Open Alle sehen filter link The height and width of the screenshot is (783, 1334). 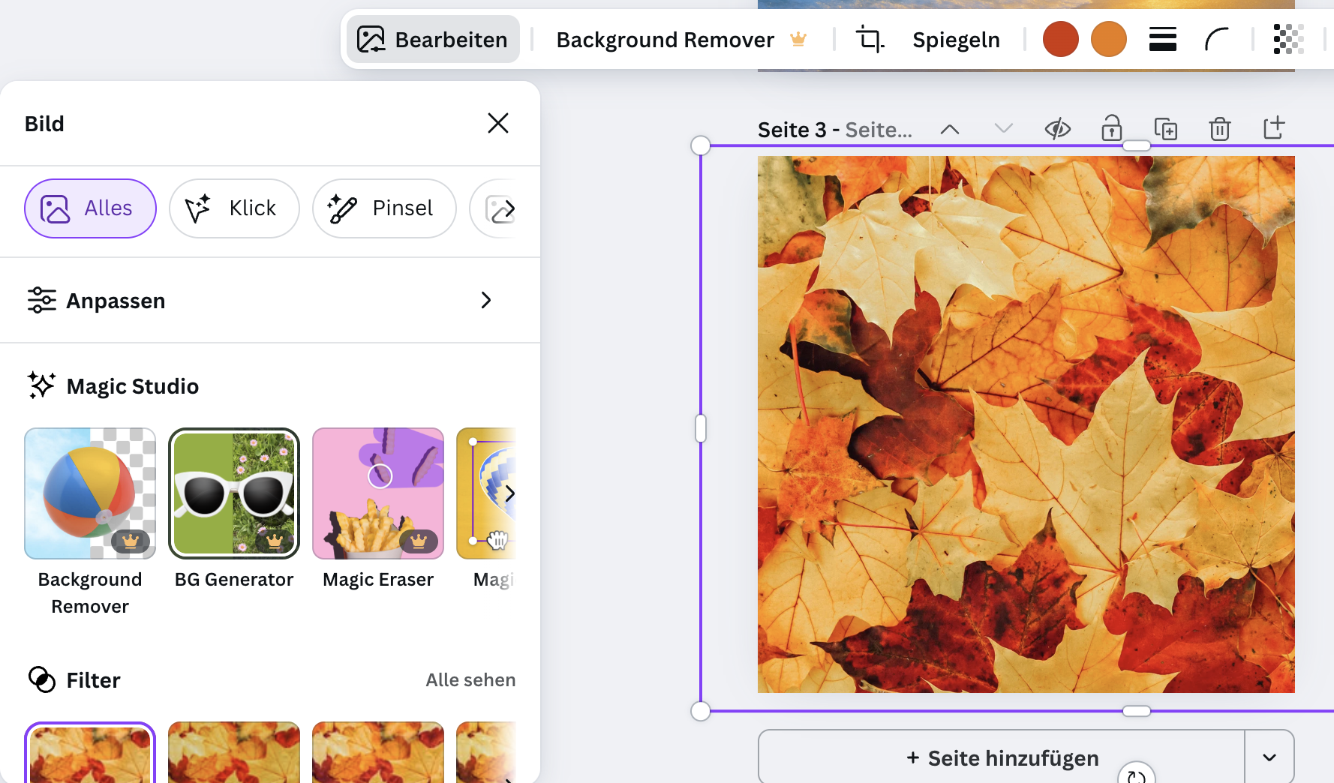470,679
